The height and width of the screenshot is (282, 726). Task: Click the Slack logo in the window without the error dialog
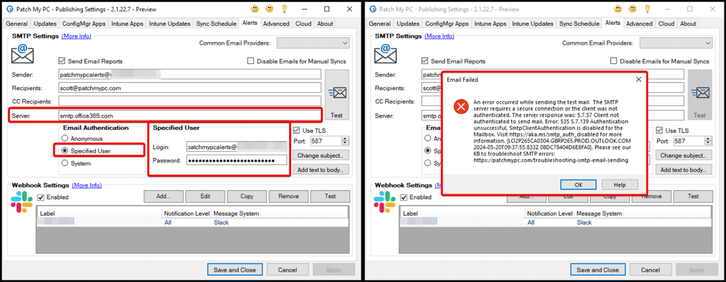point(22,202)
